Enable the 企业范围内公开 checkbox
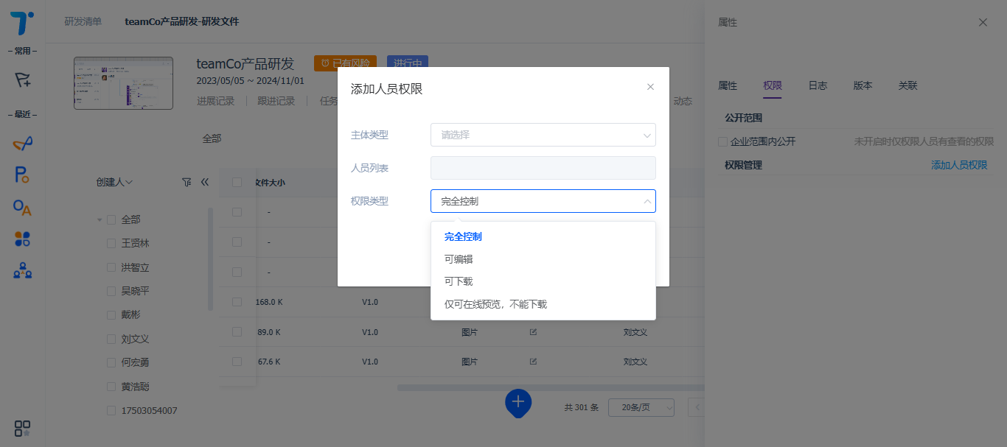This screenshot has height=447, width=1007. (x=723, y=141)
